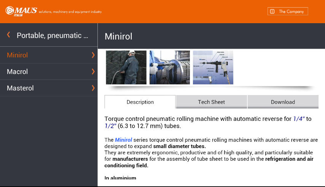Click the MAUS Italia logo

[x=21, y=11]
